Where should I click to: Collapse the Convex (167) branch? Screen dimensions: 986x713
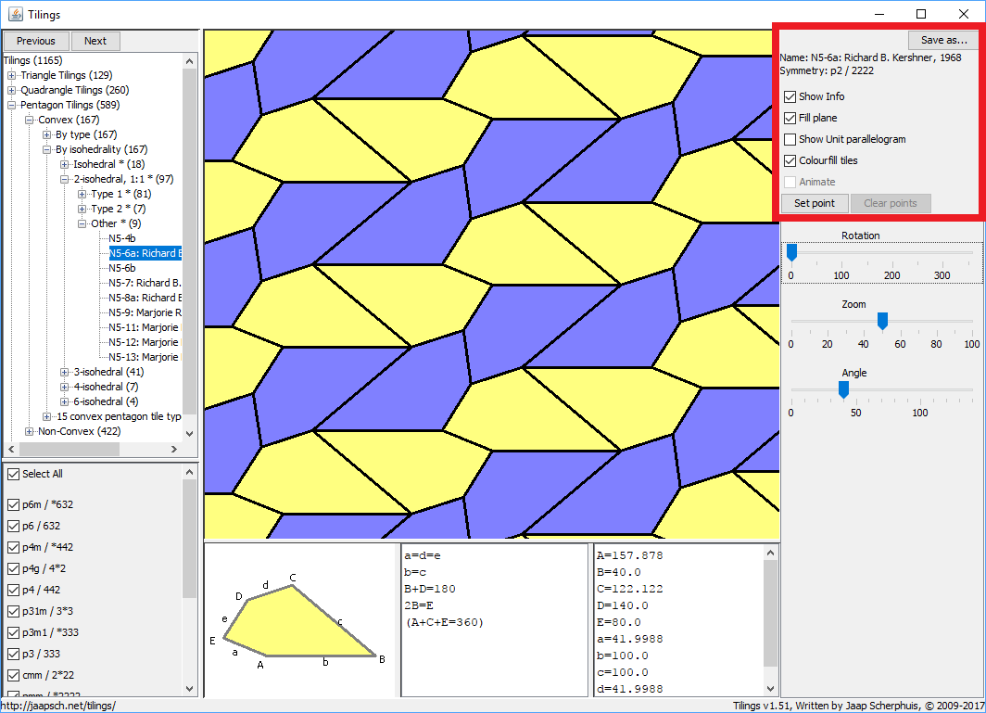pyautogui.click(x=29, y=121)
